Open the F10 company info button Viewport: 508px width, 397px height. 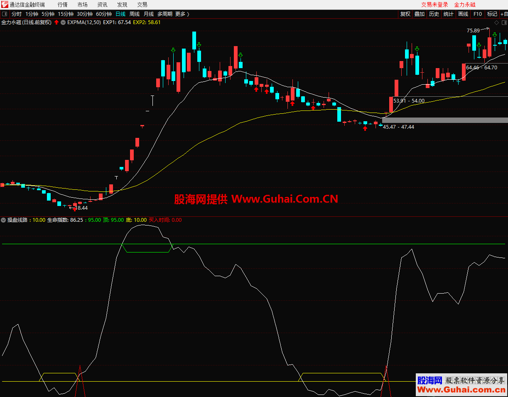[478, 14]
